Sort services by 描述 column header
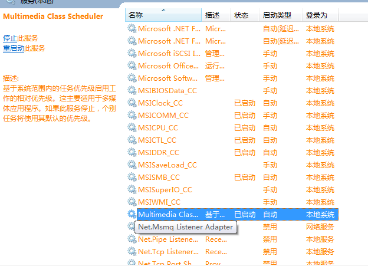Viewport: 368px width, 266px height. tap(216, 15)
